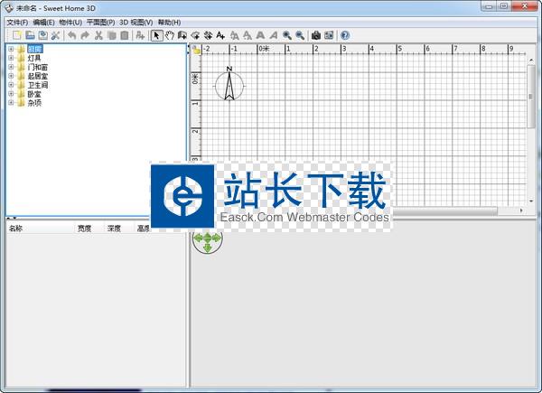Select the arrow selection tool
The width and height of the screenshot is (542, 393).
[x=156, y=35]
